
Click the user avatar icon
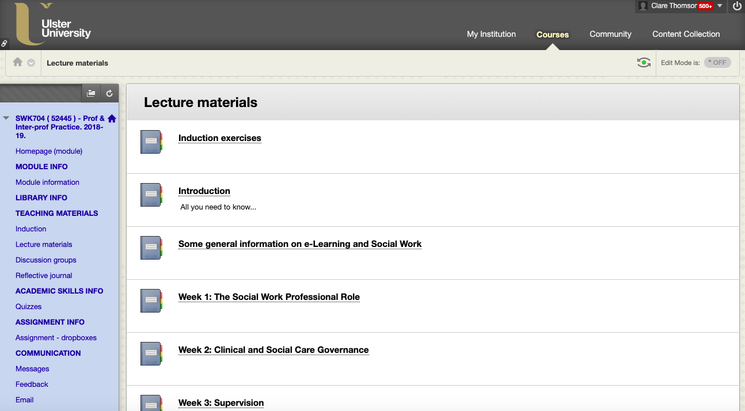point(643,6)
